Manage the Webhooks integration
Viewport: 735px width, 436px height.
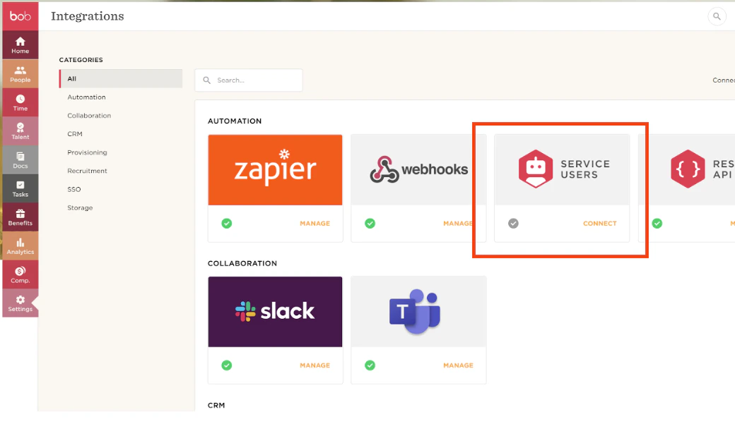(x=458, y=224)
